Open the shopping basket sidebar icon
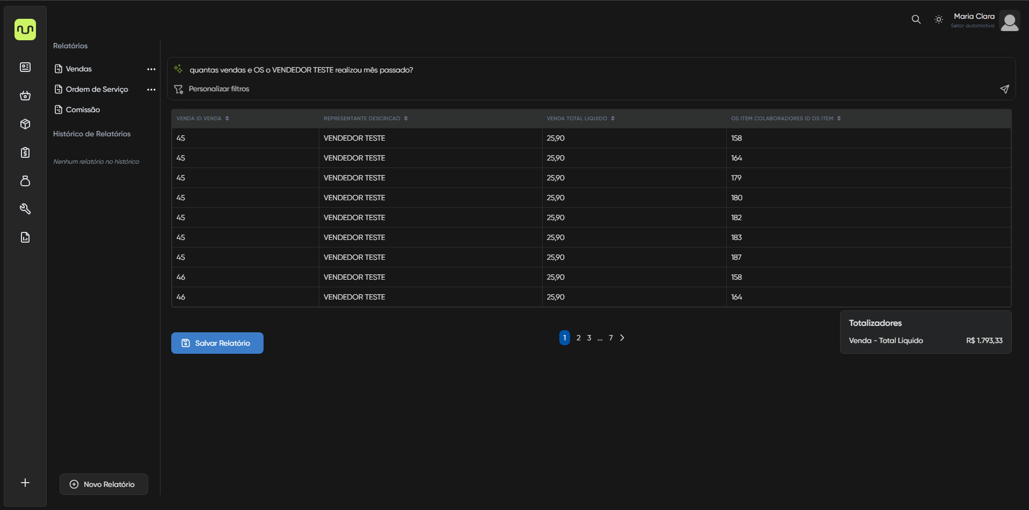The image size is (1029, 510). pos(25,96)
